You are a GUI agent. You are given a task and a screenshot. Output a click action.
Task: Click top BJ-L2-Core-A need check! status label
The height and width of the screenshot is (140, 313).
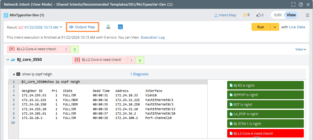tap(36, 49)
